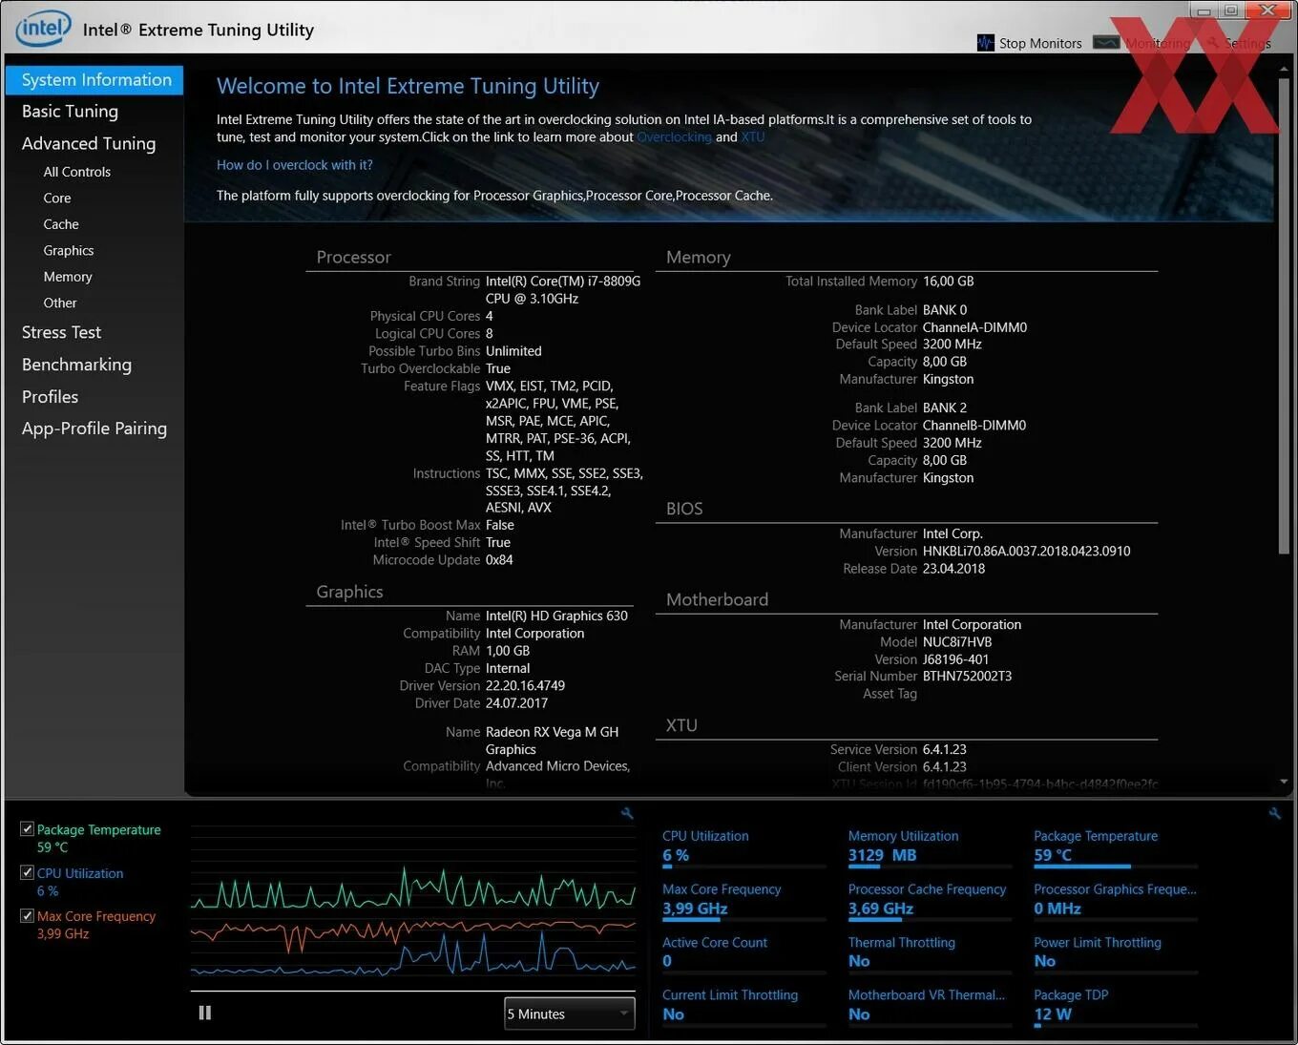Viewport: 1298px width, 1045px height.
Task: Click the Memory Utilization 3129 MB tile
Action: (x=929, y=846)
